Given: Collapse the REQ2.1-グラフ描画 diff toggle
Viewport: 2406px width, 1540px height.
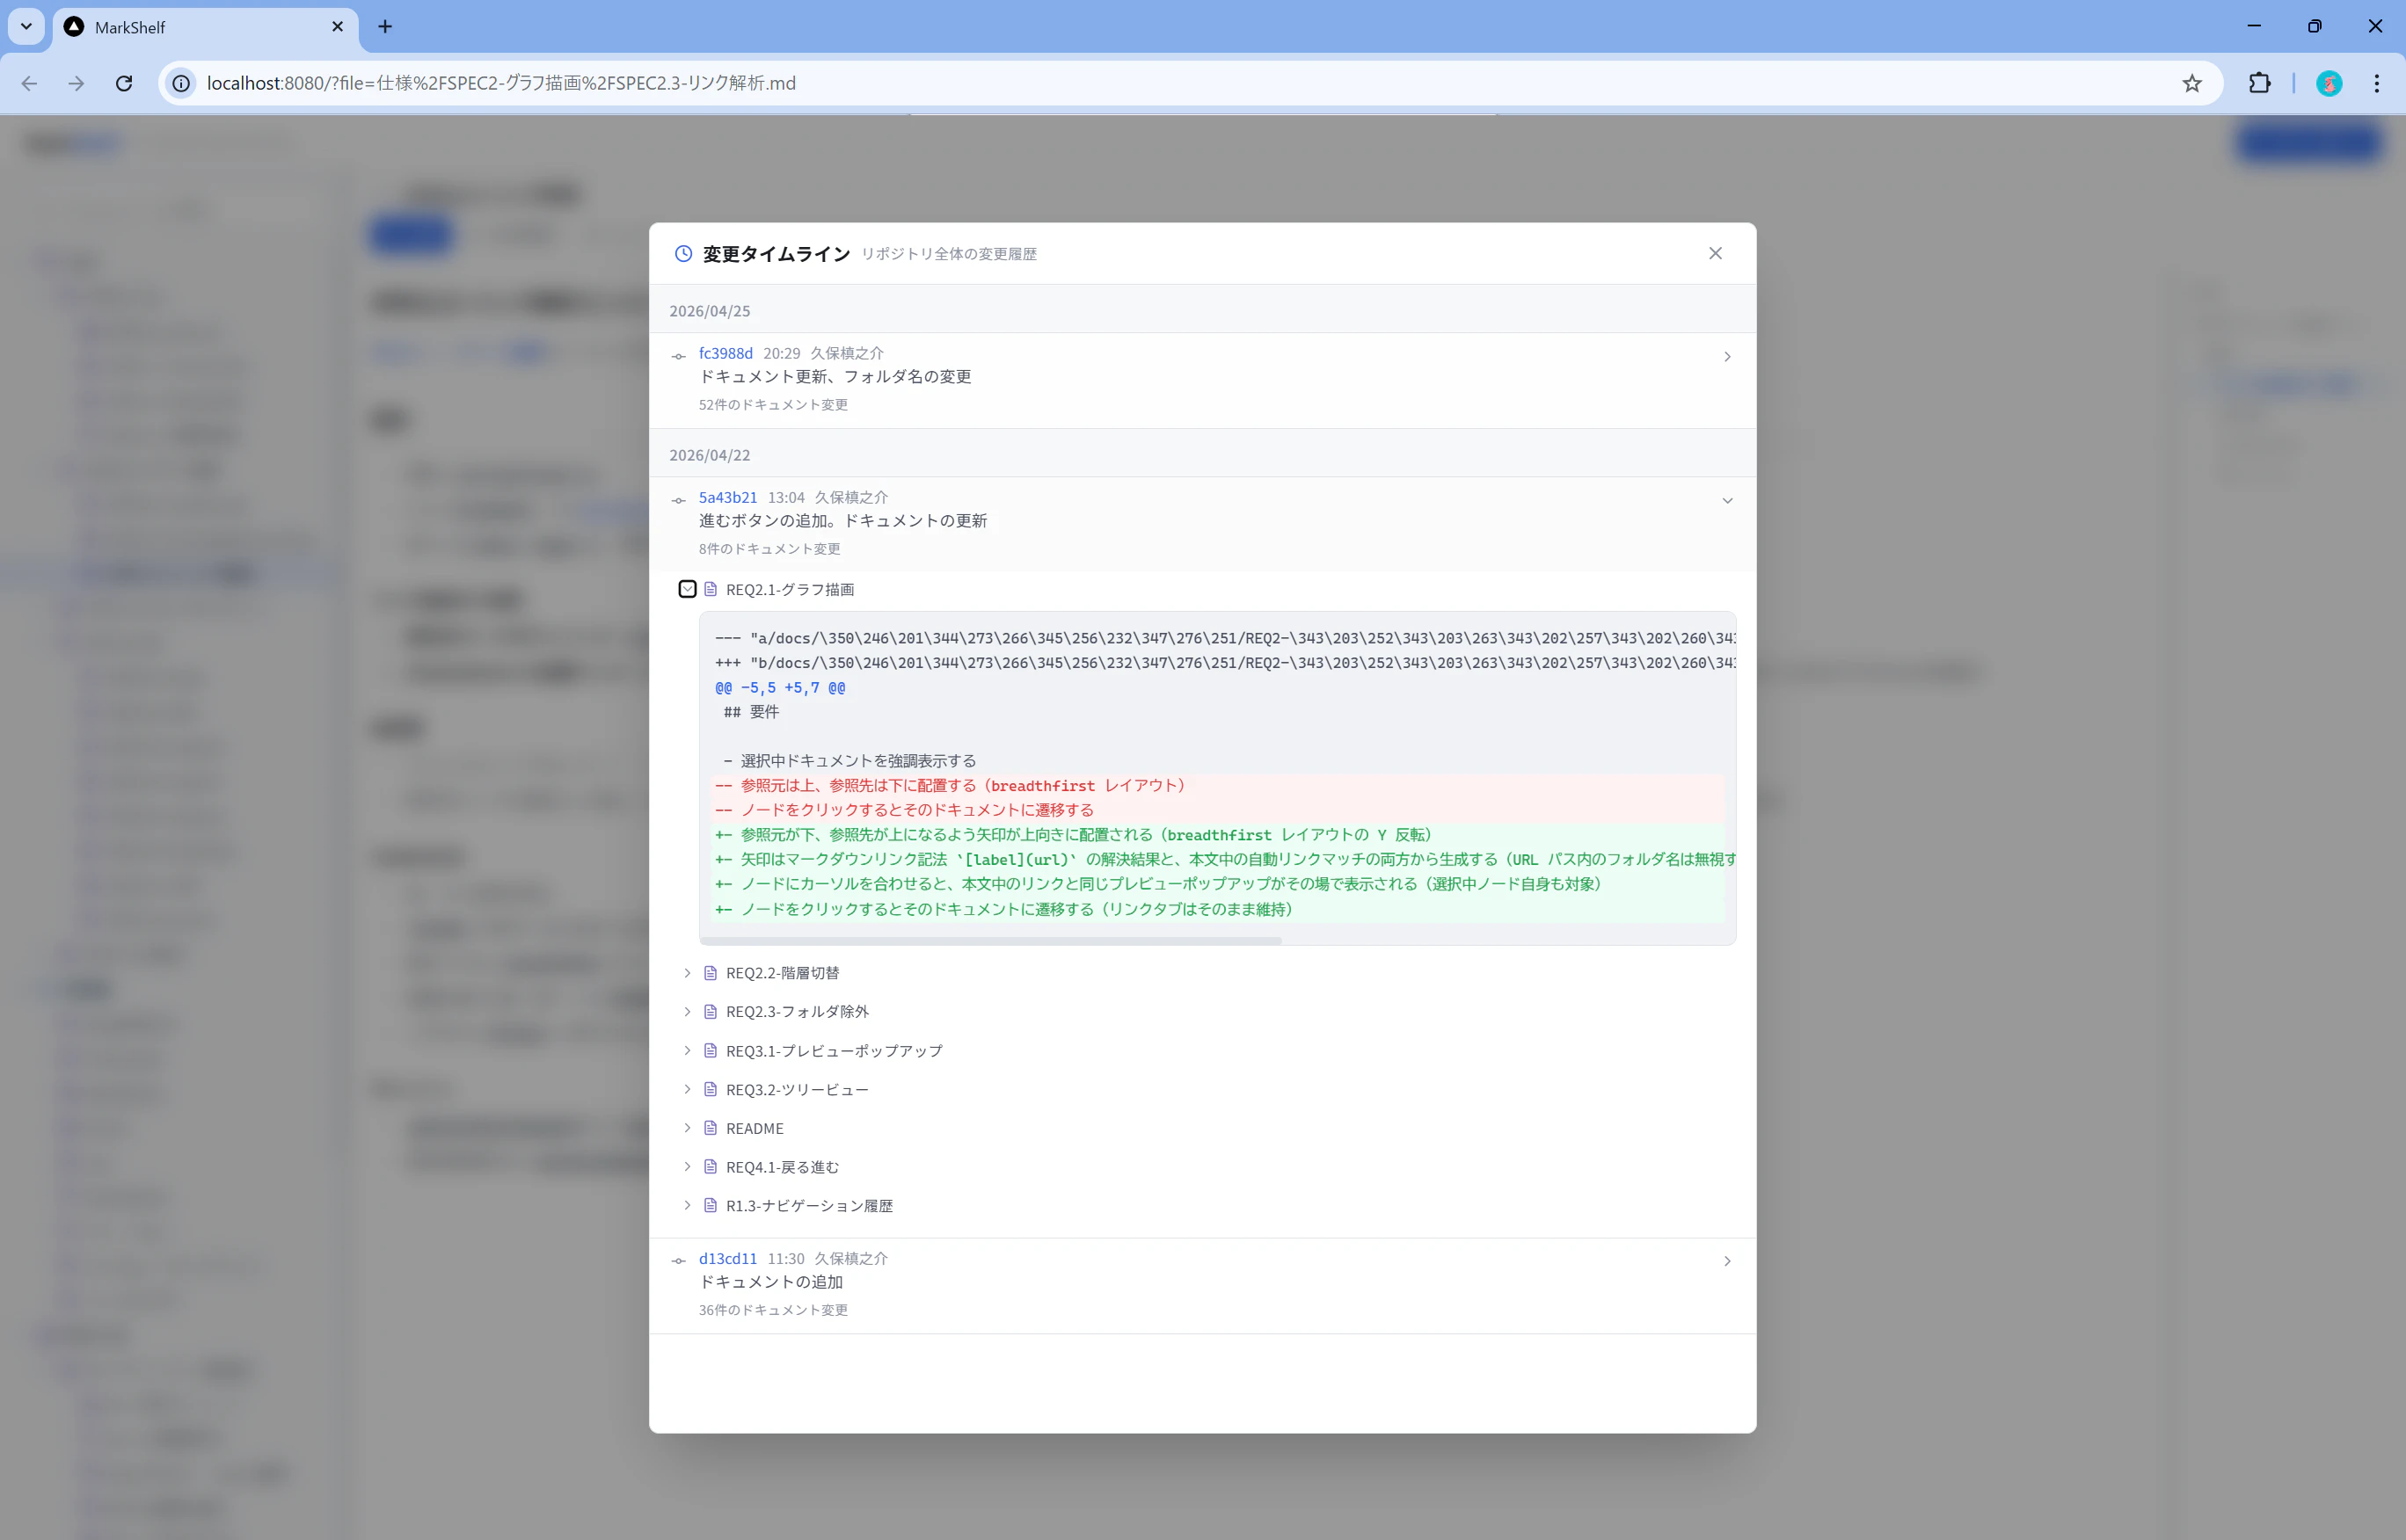Looking at the screenshot, I should pos(688,589).
